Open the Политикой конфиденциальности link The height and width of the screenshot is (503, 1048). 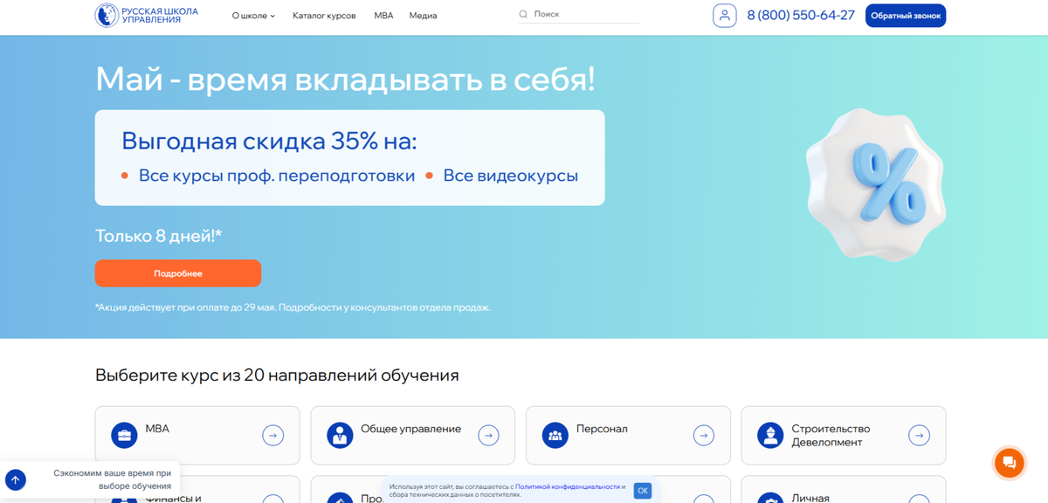click(568, 486)
